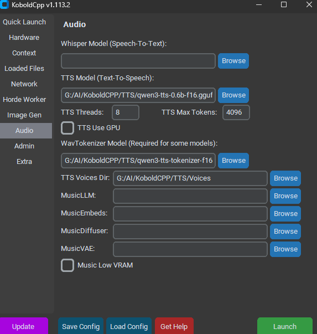The height and width of the screenshot is (334, 317).
Task: Browse for the TTS Model file
Action: [233, 95]
